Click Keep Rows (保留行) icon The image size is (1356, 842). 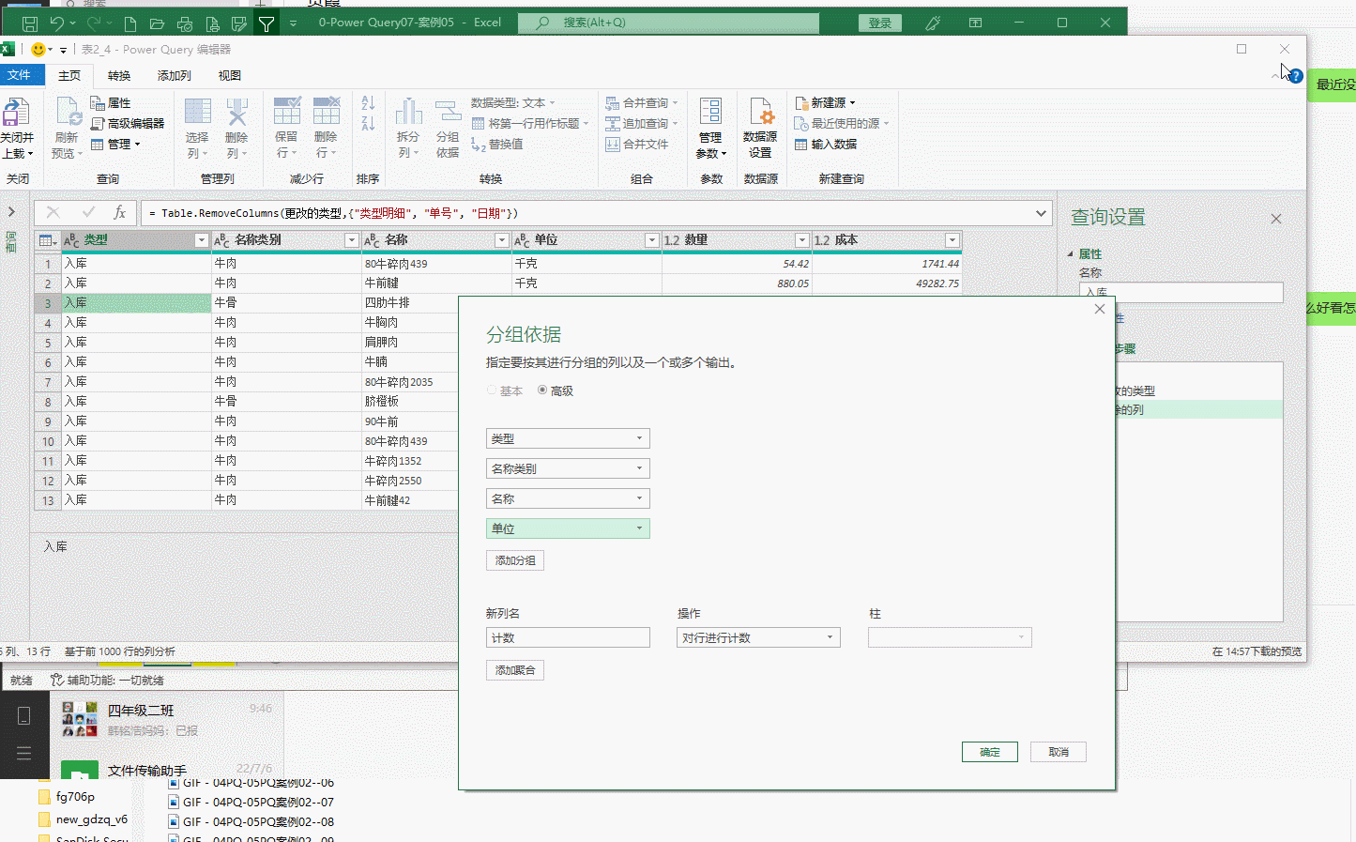pyautogui.click(x=287, y=112)
